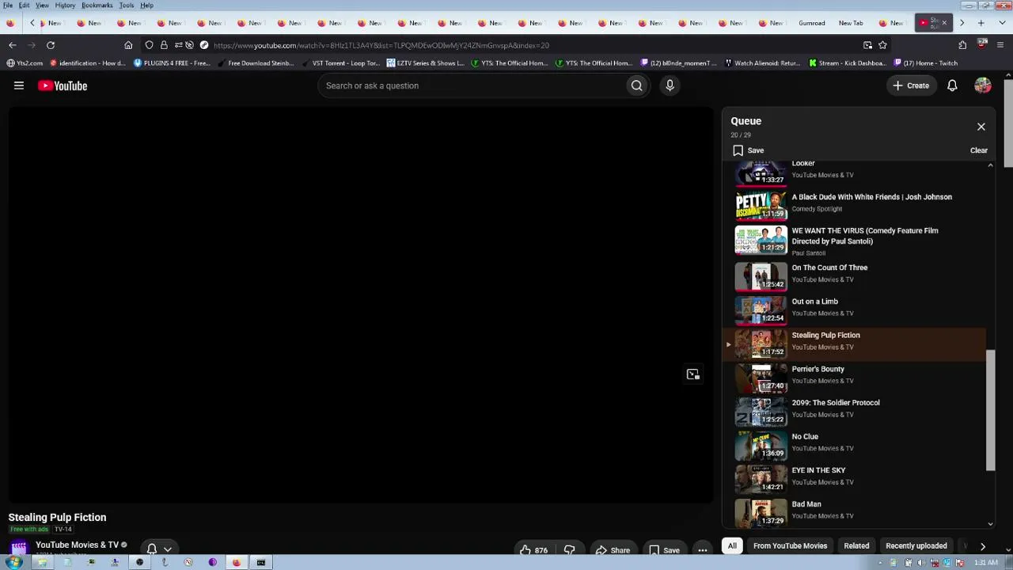The height and width of the screenshot is (570, 1013).
Task: Select the All filter chip
Action: [x=732, y=545]
